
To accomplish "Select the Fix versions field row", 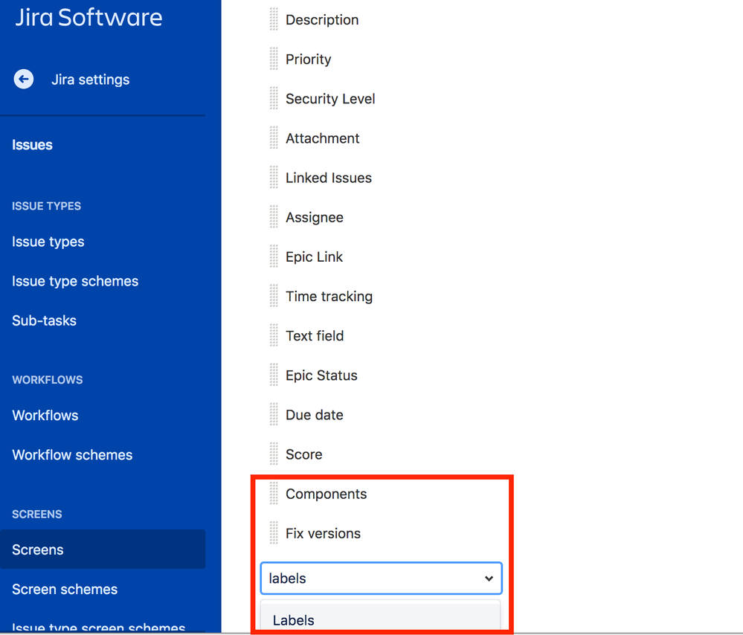I will pyautogui.click(x=323, y=532).
